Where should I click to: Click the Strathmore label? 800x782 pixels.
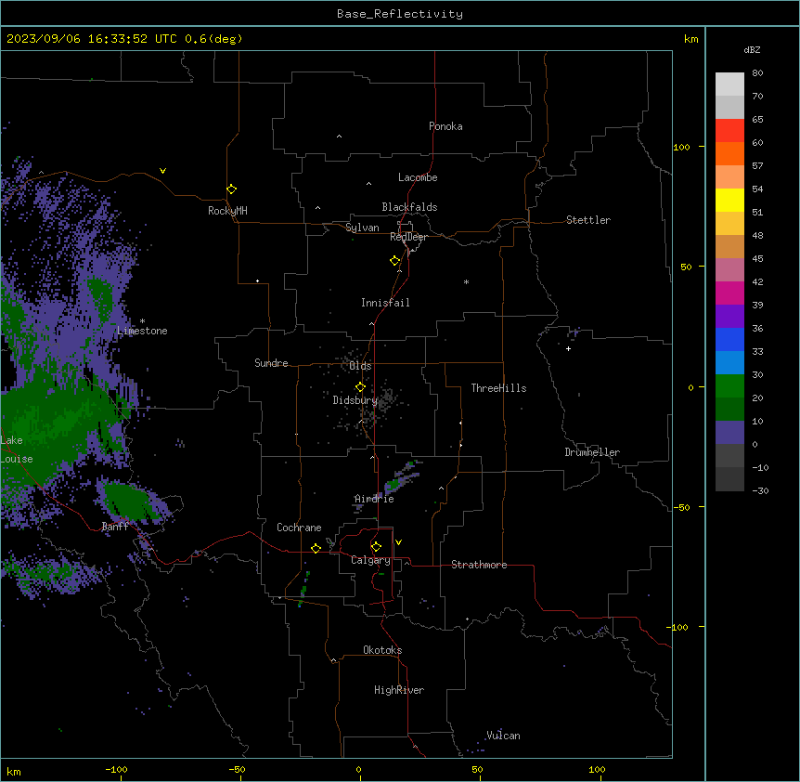pyautogui.click(x=479, y=565)
